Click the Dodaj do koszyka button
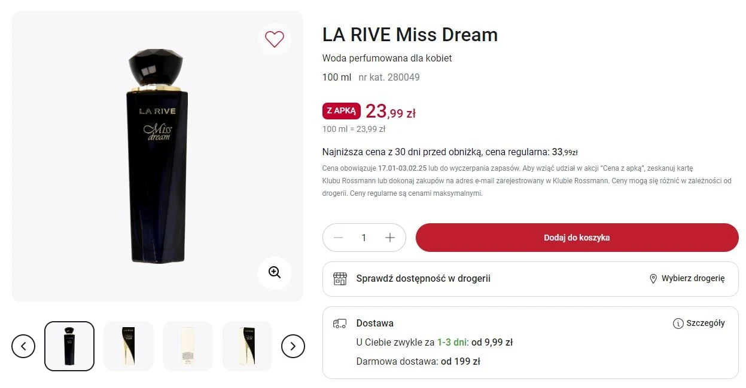746x388 pixels. (577, 237)
